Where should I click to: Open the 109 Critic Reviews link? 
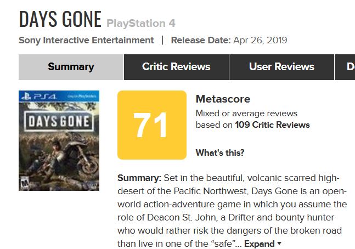[x=272, y=125]
